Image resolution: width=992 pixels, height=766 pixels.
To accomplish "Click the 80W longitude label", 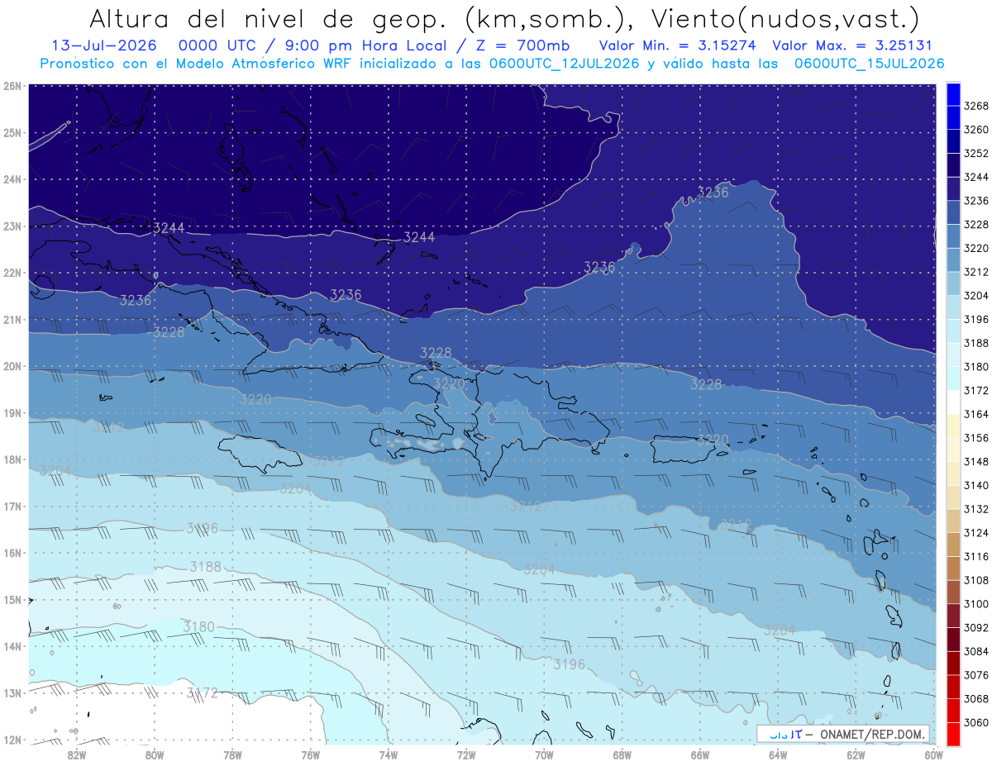I will point(155,754).
